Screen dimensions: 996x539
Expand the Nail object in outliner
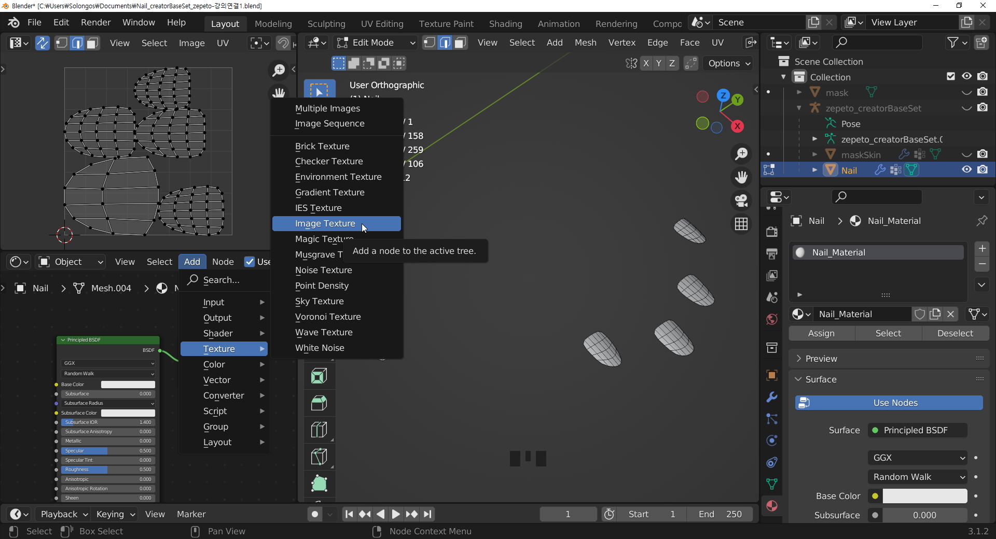815,170
